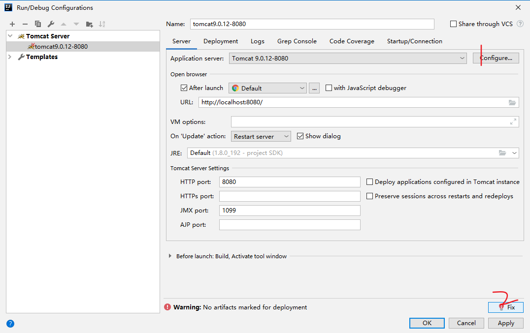Open Application server dropdown
530x333 pixels.
(348, 59)
